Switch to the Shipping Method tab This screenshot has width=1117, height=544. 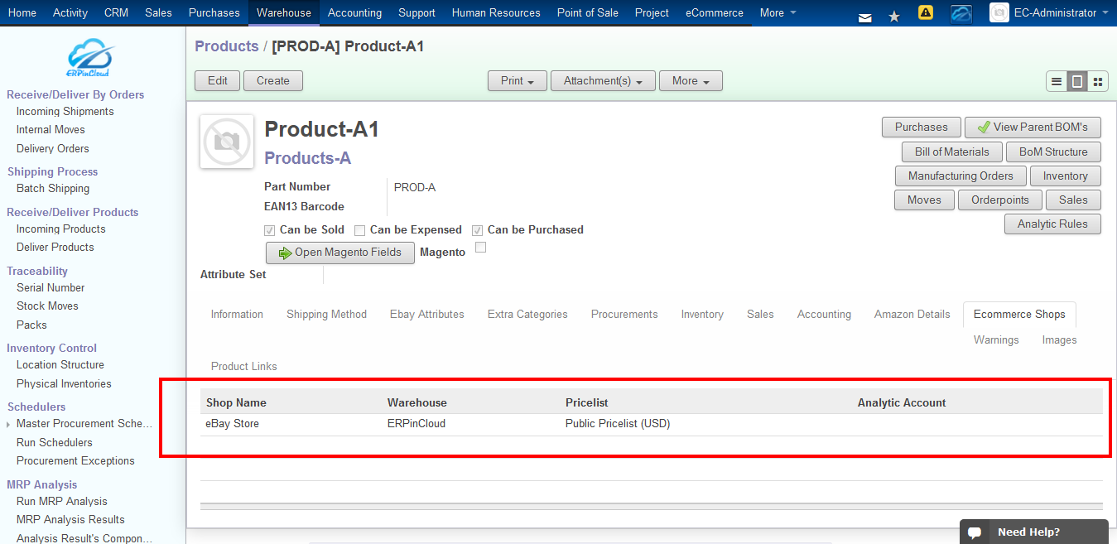coord(326,315)
